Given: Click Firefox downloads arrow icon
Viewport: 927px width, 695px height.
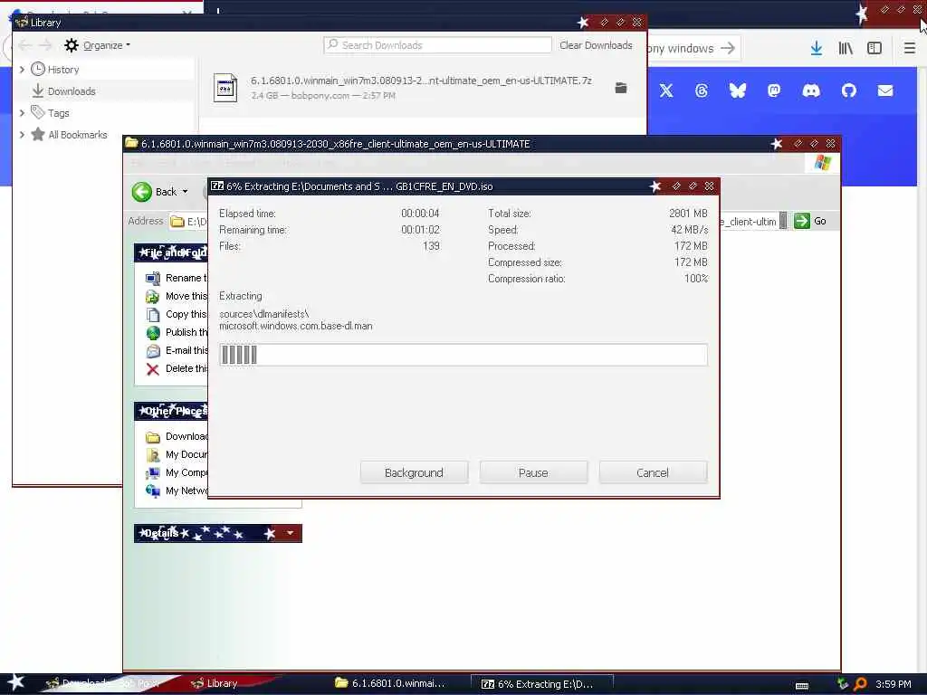Looking at the screenshot, I should (816, 49).
